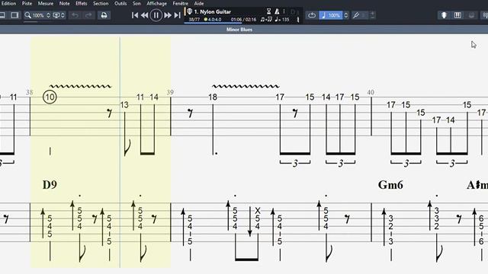Screen dimensions: 488x274
Task: Open the Aide menu
Action: pyautogui.click(x=199, y=3)
